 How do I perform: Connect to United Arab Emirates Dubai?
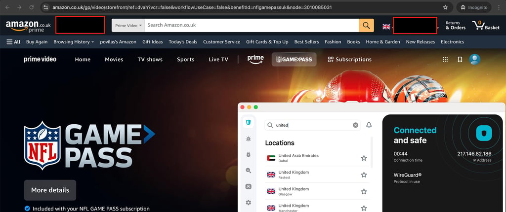tap(317, 158)
